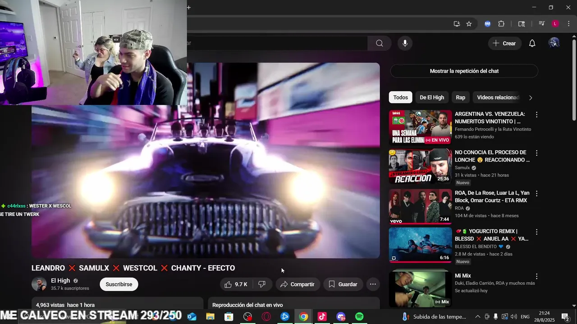Click the YouTube search magnifier button

[380, 43]
